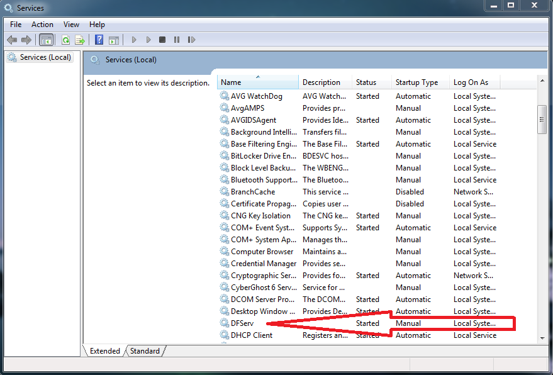The height and width of the screenshot is (375, 553).
Task: Open the Help menu
Action: (x=97, y=25)
